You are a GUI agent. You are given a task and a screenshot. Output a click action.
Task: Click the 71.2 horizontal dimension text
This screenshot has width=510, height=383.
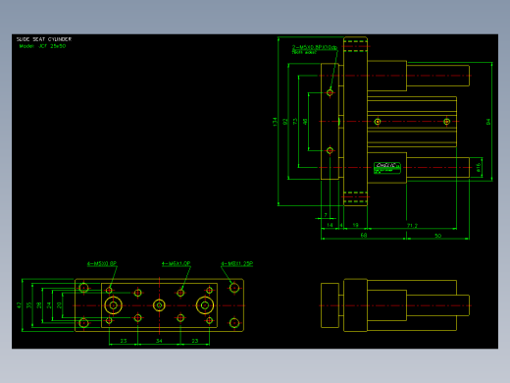point(412,226)
